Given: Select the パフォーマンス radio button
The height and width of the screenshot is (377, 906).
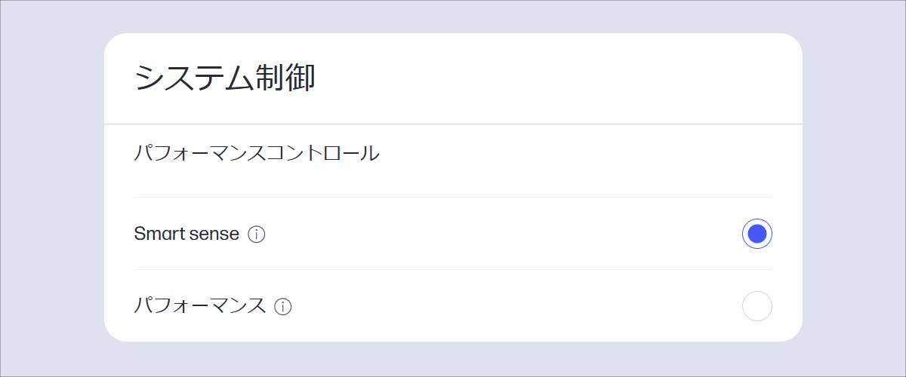Looking at the screenshot, I should [757, 306].
